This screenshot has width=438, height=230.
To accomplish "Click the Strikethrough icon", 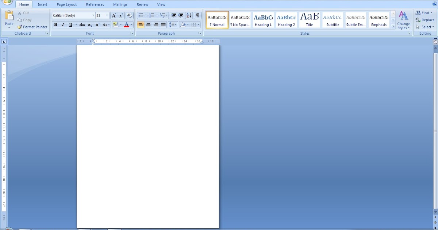I will (82, 25).
